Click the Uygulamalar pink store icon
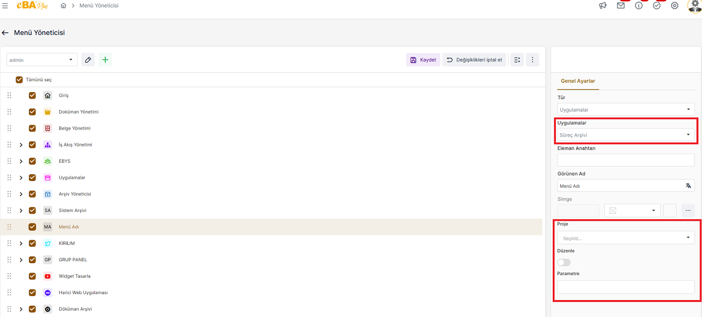The width and height of the screenshot is (702, 318). pos(47,177)
